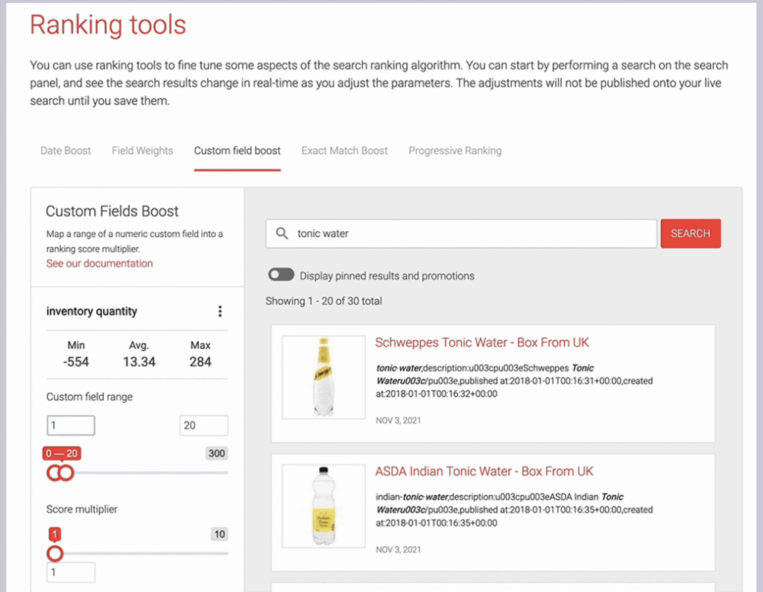Viewport: 763px width, 592px height.
Task: Click the SEARCH button
Action: (690, 233)
